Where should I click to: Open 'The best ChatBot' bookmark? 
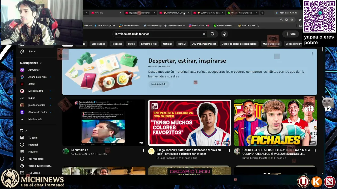(x=175, y=25)
